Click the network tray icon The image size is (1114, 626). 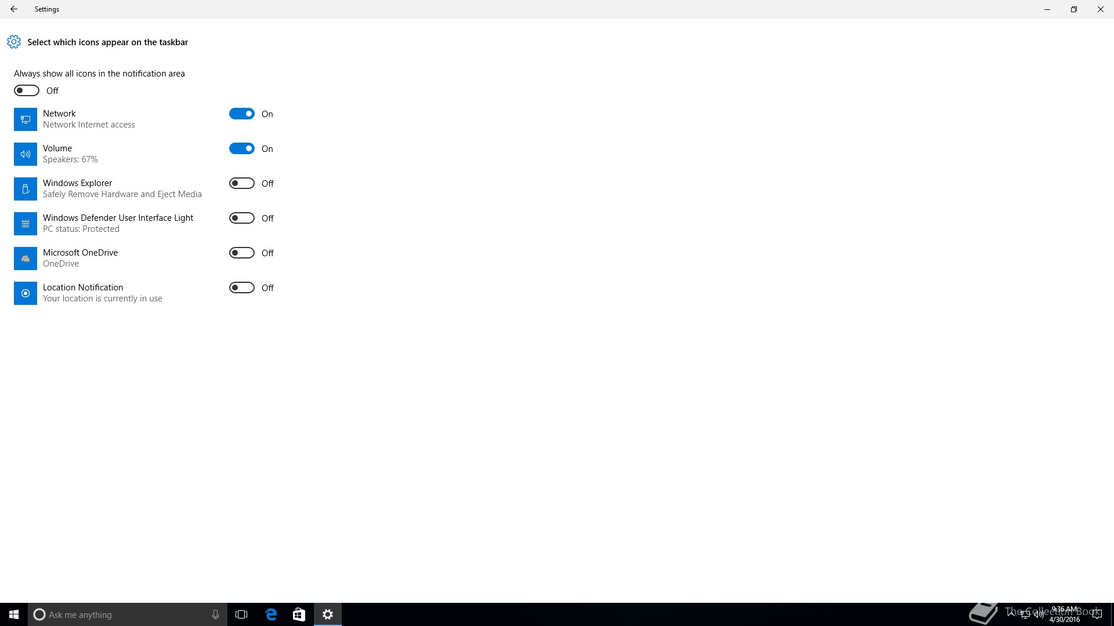(1025, 614)
